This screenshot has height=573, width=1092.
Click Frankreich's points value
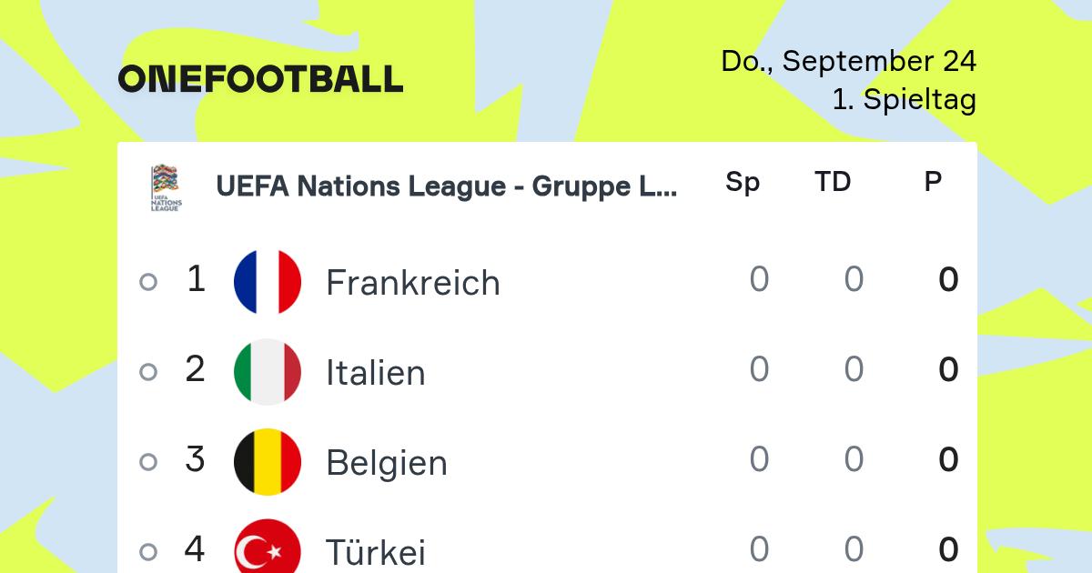948,280
